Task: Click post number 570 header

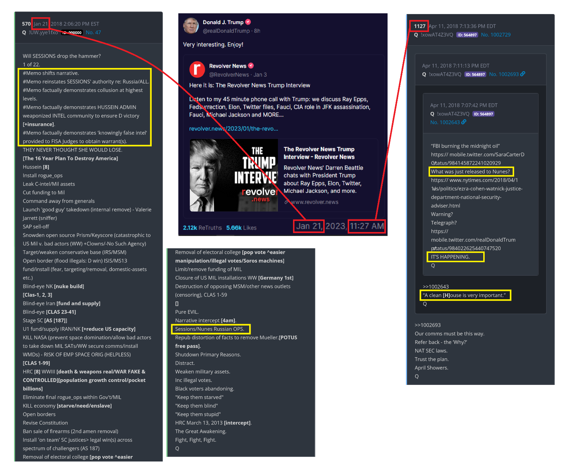Action: pos(26,24)
